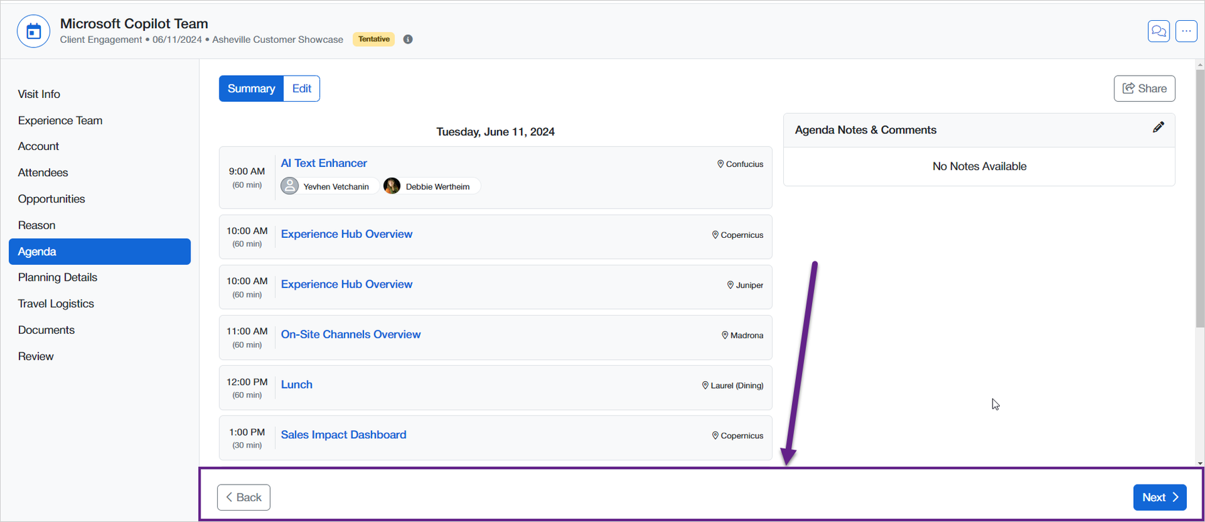Image resolution: width=1205 pixels, height=522 pixels.
Task: Select the Agenda sidebar item
Action: click(100, 251)
